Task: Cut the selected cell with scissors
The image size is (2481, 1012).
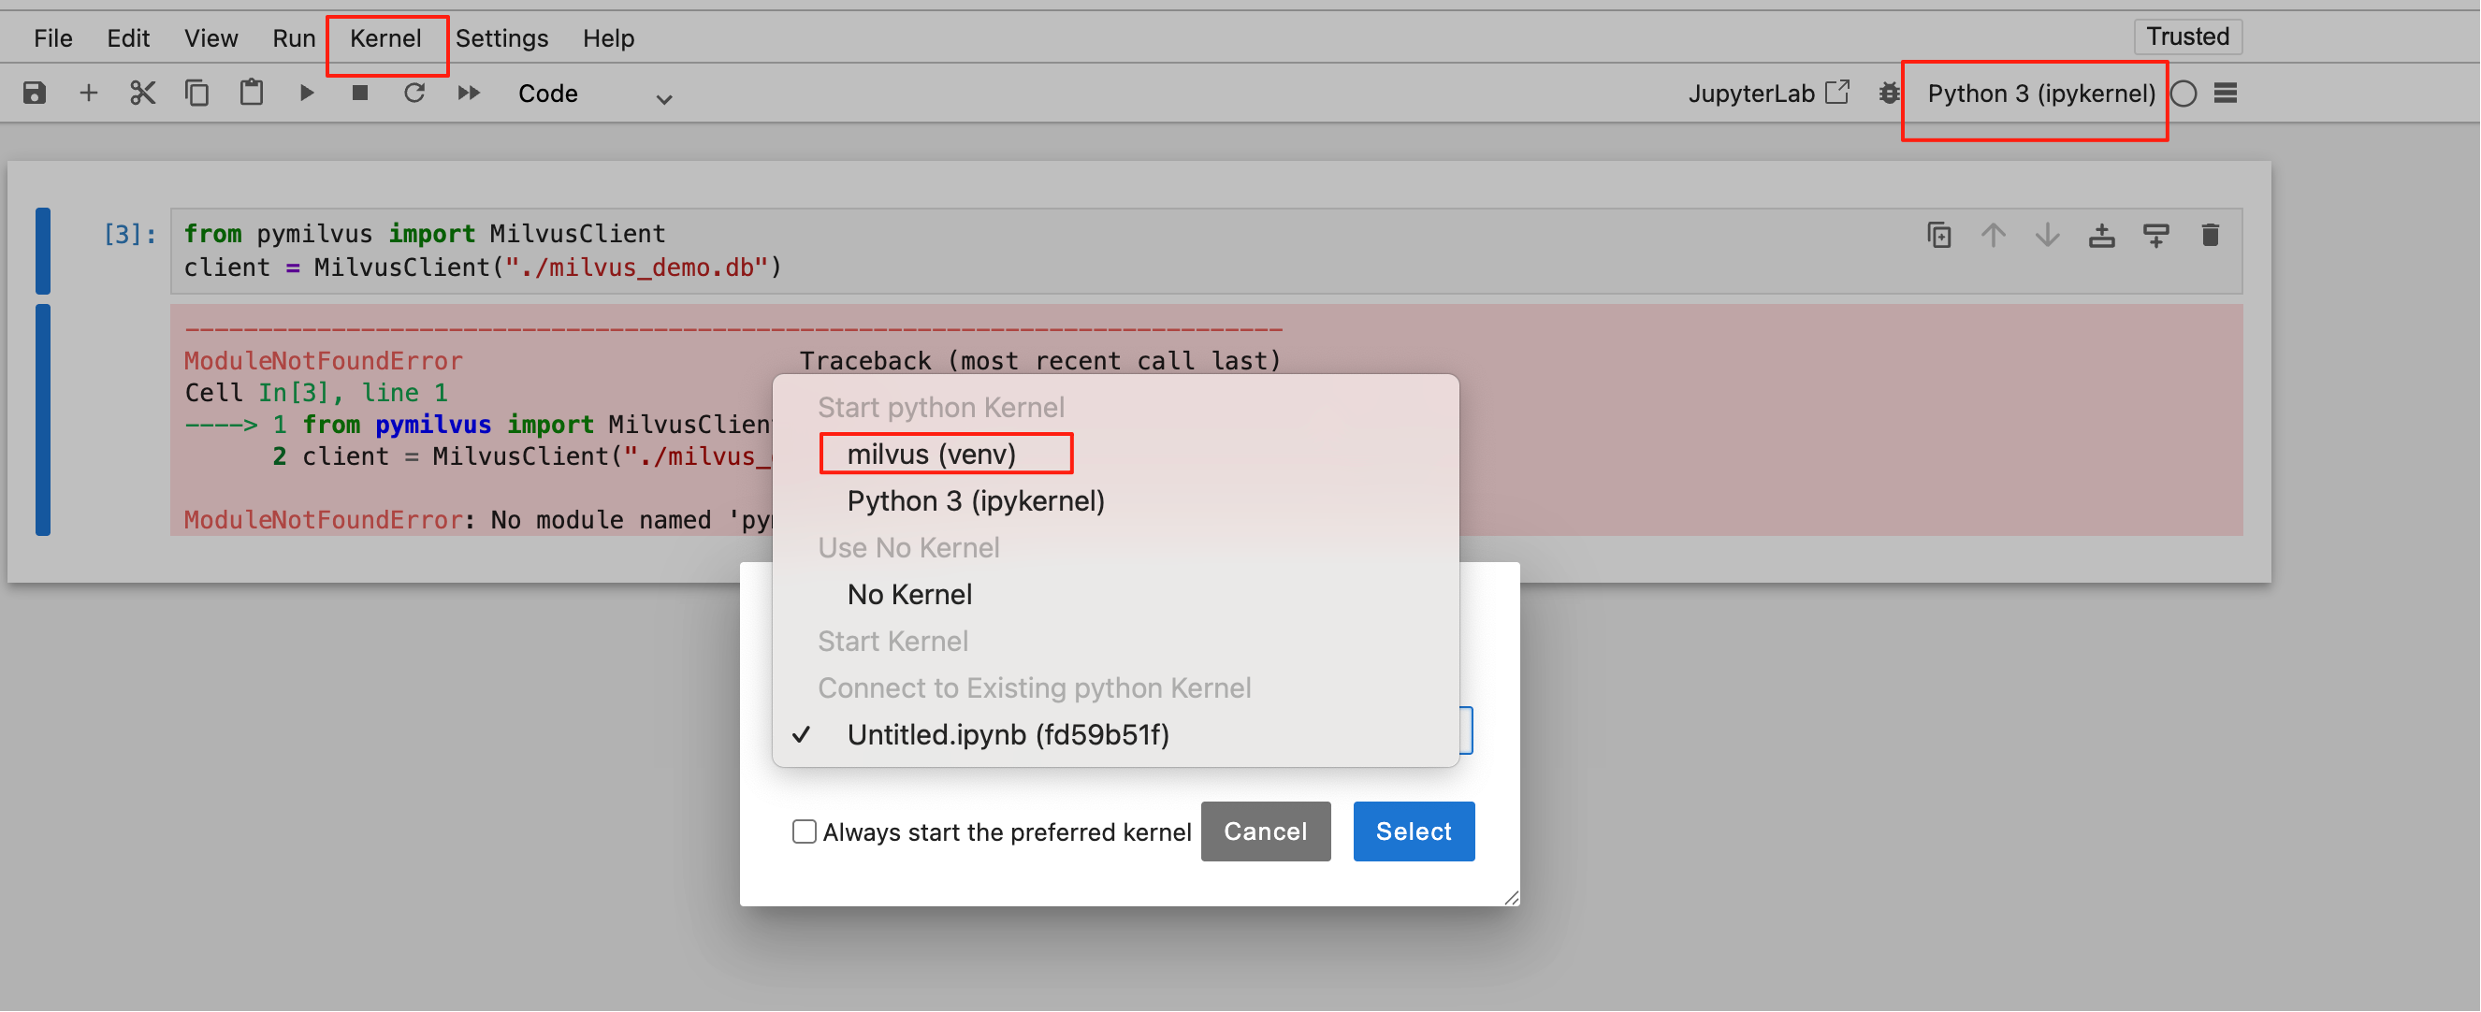Action: (x=142, y=94)
